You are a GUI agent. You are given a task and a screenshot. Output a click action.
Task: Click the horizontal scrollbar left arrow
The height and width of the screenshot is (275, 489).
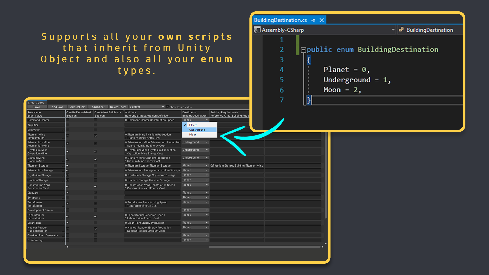tap(67, 247)
